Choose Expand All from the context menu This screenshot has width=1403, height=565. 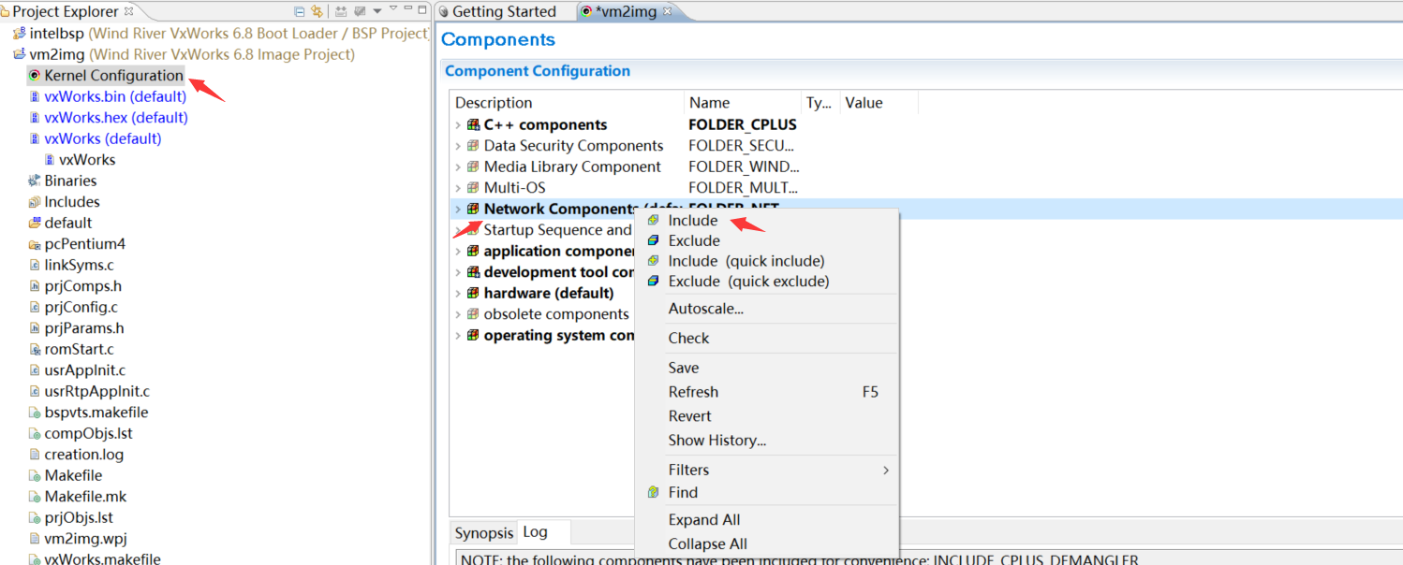coord(767,519)
